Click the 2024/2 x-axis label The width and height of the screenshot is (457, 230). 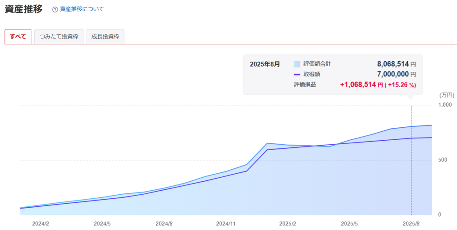tap(41, 223)
